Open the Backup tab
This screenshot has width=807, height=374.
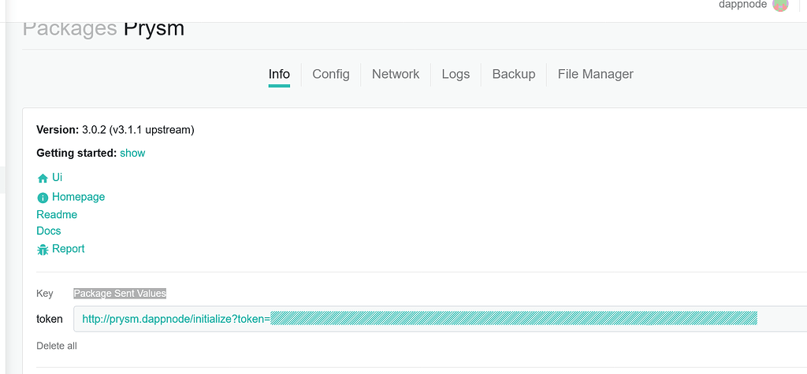[514, 74]
